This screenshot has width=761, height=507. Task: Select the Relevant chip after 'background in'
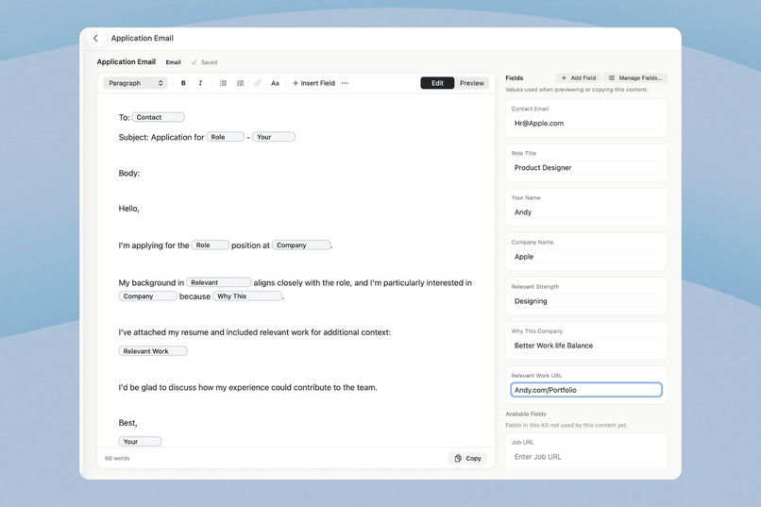(219, 282)
